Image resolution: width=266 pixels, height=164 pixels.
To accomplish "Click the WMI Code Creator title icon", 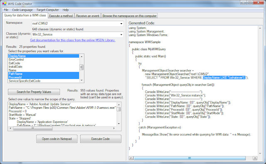I will [x=4, y=4].
